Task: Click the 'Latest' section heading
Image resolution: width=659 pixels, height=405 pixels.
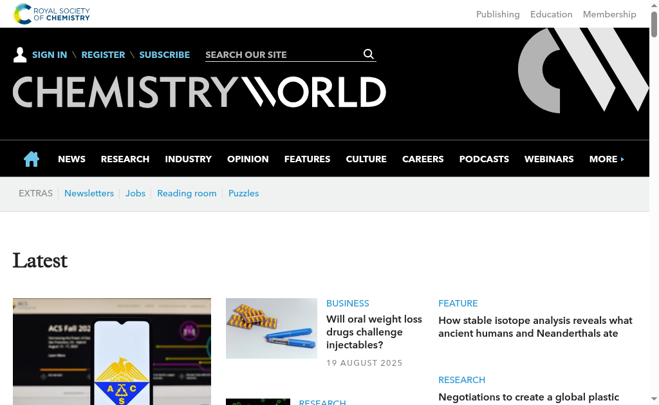Action: (x=40, y=260)
